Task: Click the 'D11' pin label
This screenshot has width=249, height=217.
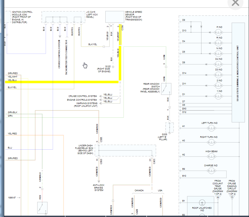Action: click(184, 84)
